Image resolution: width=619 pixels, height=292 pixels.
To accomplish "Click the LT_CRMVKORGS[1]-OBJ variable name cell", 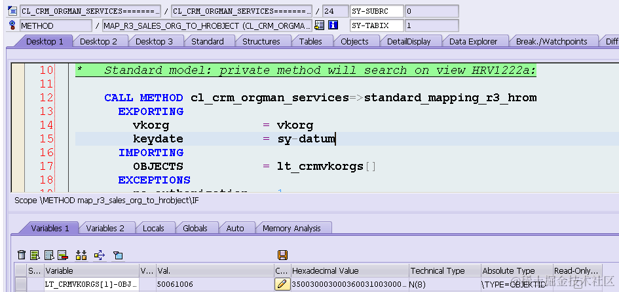I will pyautogui.click(x=92, y=284).
